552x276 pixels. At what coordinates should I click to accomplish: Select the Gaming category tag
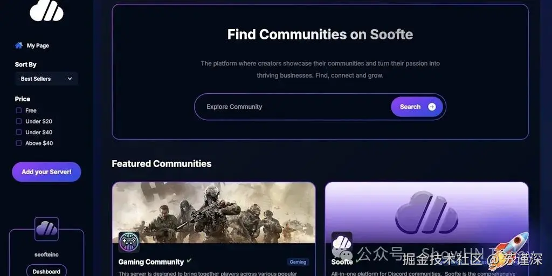tap(298, 262)
